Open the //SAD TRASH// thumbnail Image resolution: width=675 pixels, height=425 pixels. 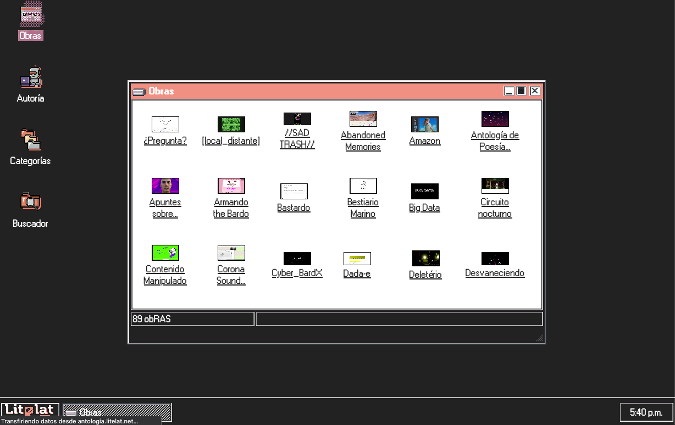[297, 119]
